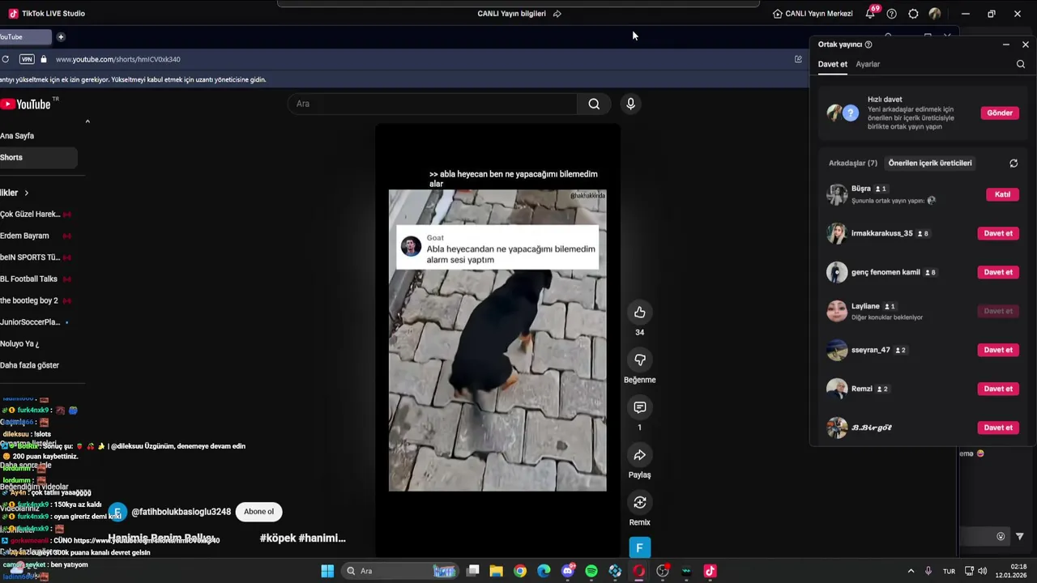The width and height of the screenshot is (1037, 583).
Task: Click Katıl for Büşra
Action: (1003, 194)
